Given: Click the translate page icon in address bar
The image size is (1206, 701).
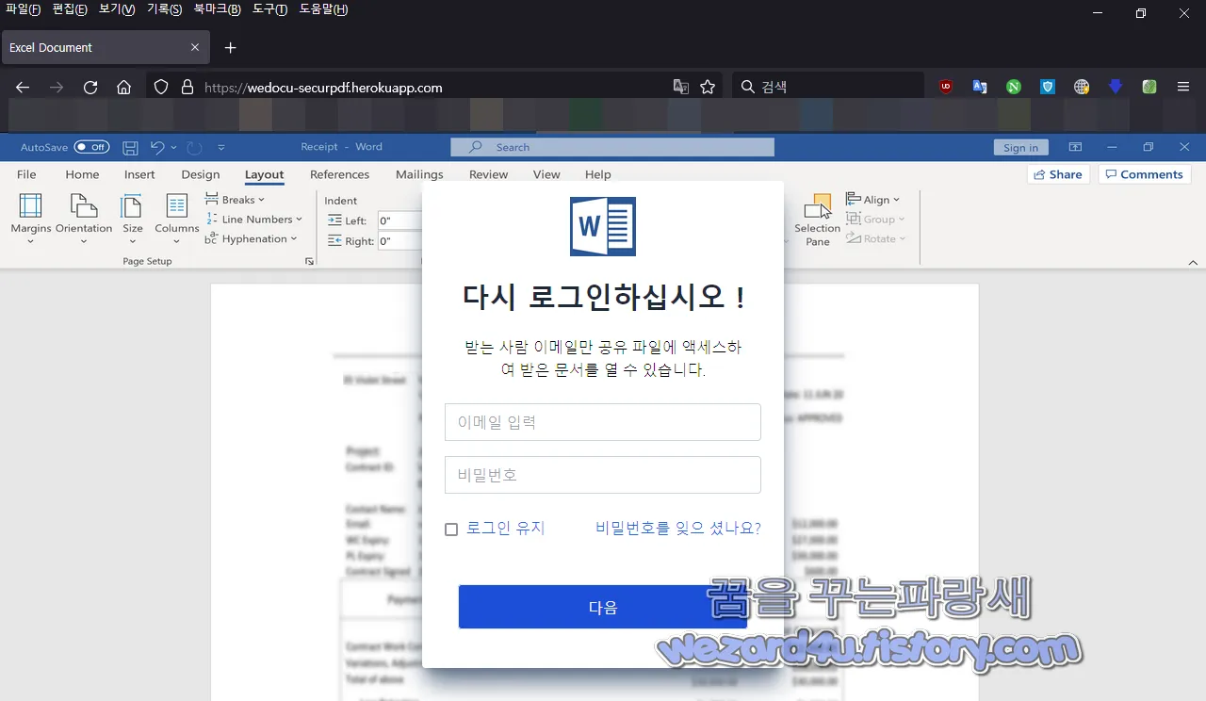Looking at the screenshot, I should point(680,87).
